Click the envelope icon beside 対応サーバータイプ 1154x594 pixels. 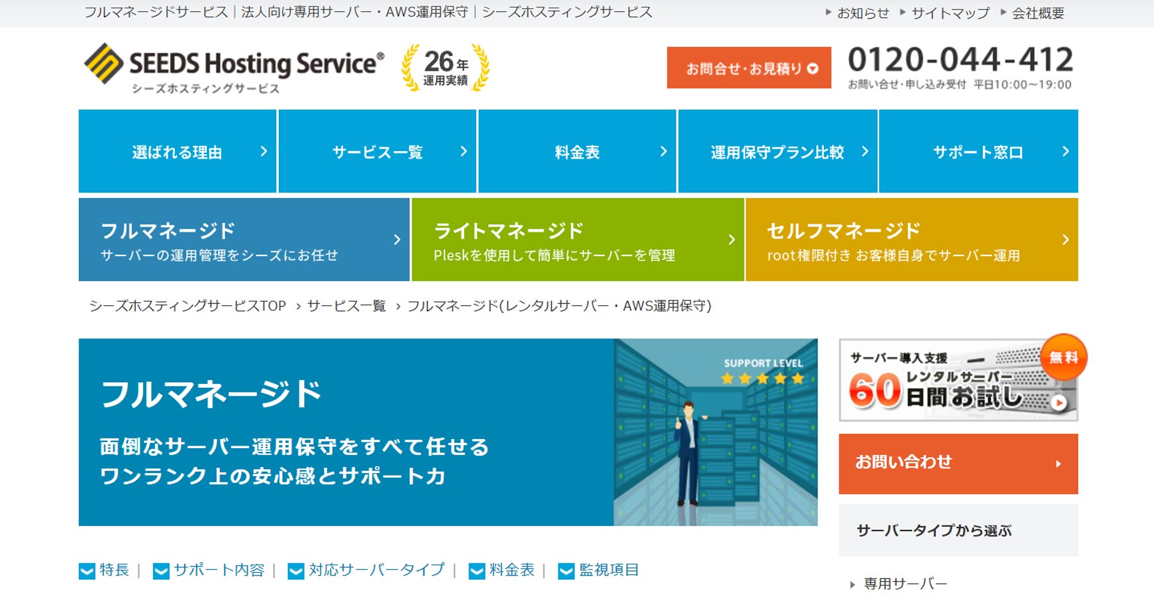296,570
